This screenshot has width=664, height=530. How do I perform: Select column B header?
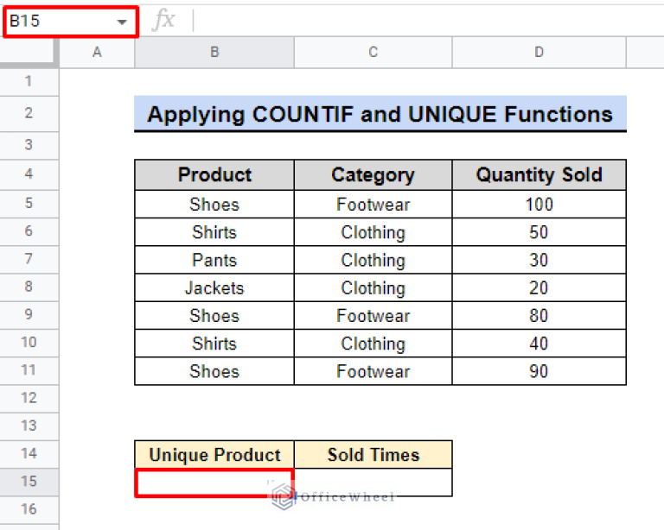click(214, 53)
